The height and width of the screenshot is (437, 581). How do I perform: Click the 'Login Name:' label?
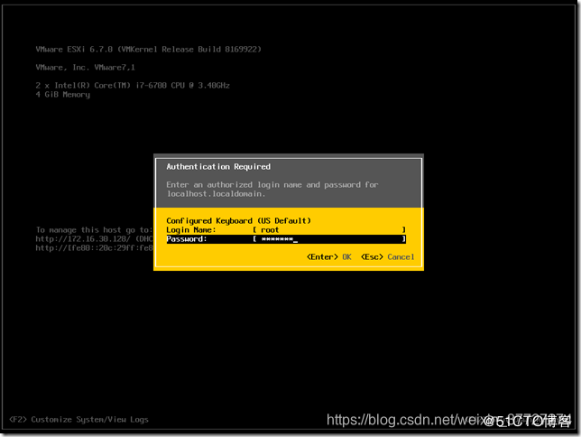pyautogui.click(x=191, y=230)
